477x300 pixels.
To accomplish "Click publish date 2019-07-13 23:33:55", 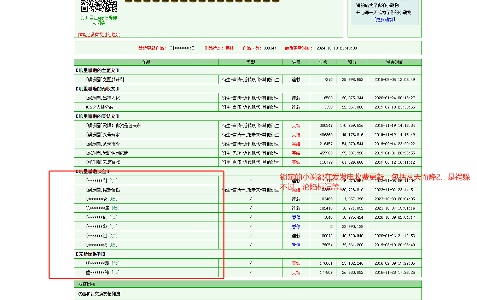I will 395,107.
